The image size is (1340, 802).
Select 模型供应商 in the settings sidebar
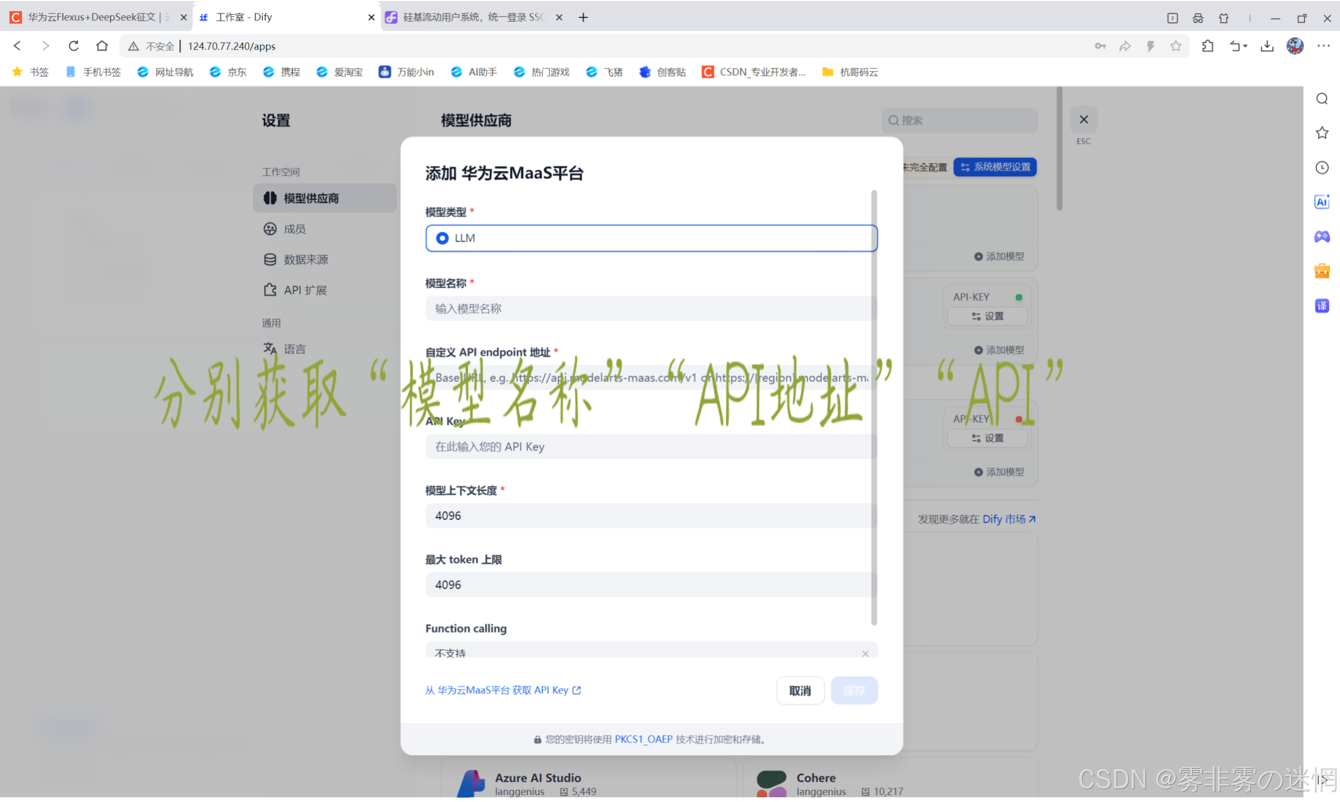[325, 198]
